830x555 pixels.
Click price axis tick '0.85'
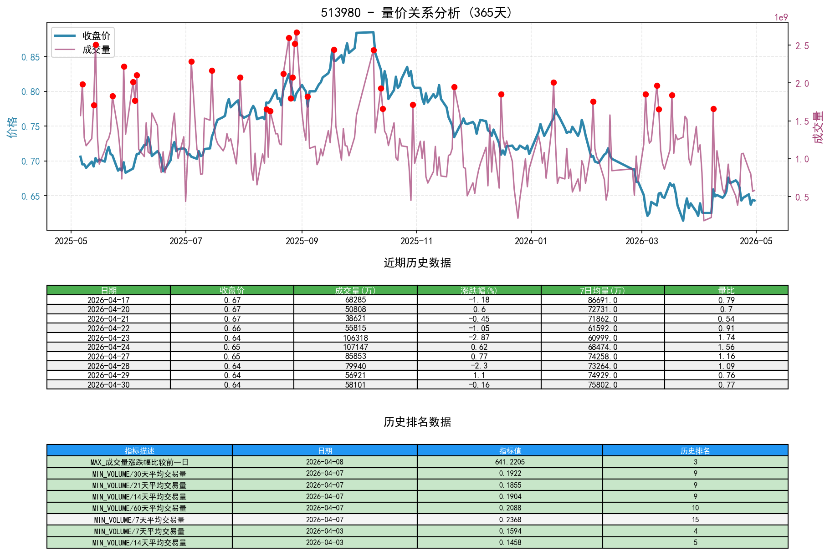[x=31, y=57]
